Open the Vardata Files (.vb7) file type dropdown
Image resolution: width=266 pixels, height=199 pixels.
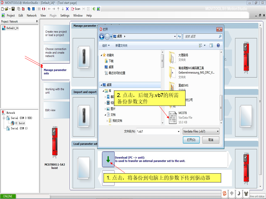[201, 132]
